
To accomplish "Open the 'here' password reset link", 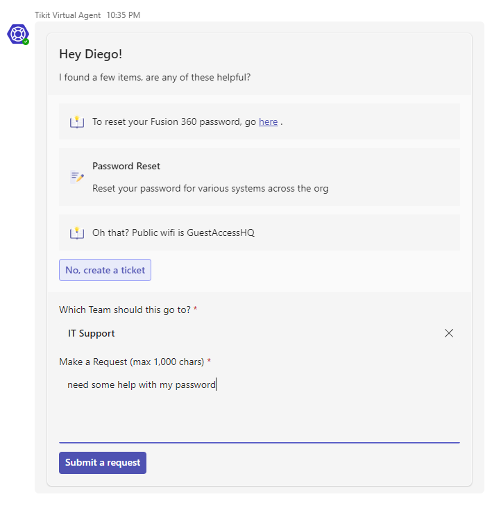I will 268,122.
